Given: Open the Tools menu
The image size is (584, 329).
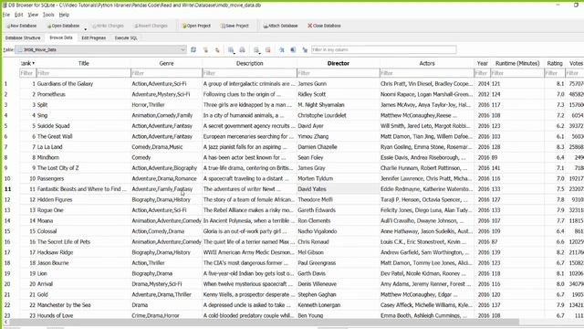Looking at the screenshot, I should pos(48,15).
